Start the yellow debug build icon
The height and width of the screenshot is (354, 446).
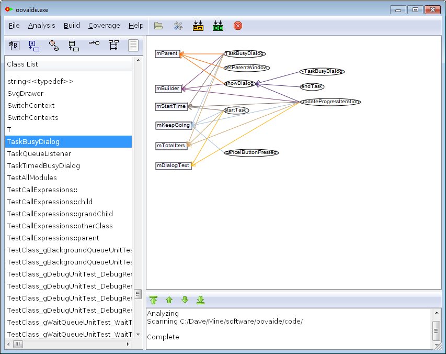point(198,26)
